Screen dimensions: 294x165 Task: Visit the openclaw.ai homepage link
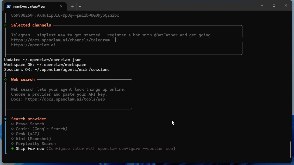[33, 45]
